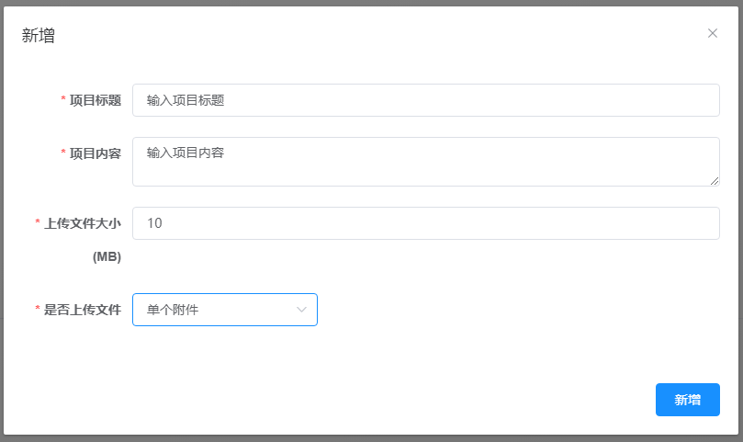Click the chevron arrow in 单个附件 dropdown
This screenshot has width=743, height=442.
click(301, 310)
